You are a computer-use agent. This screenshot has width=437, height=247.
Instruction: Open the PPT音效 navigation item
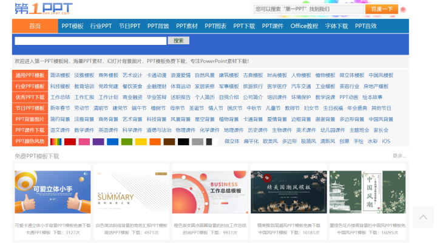click(365, 26)
